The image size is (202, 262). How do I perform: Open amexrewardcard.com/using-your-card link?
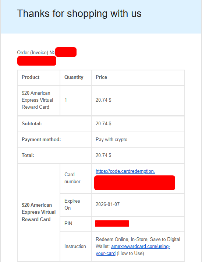[133, 250]
